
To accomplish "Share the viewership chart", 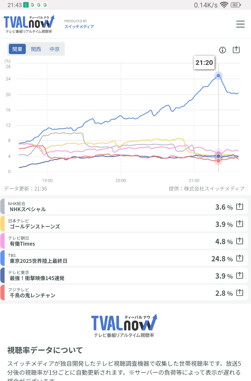I will [x=236, y=50].
